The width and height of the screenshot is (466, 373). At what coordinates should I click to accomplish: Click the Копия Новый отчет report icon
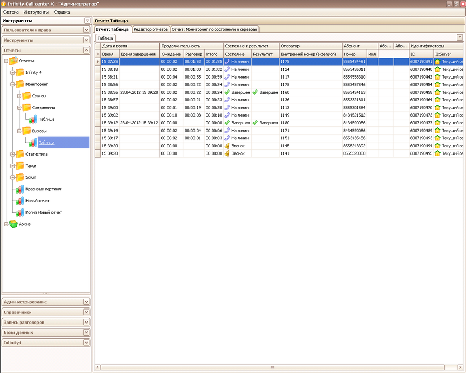20,212
